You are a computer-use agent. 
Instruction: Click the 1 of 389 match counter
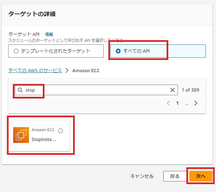coord(190,90)
